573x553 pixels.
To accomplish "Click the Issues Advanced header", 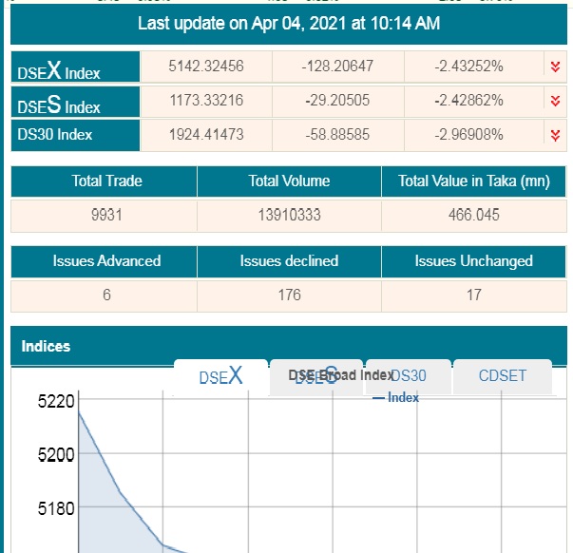I will tap(106, 261).
